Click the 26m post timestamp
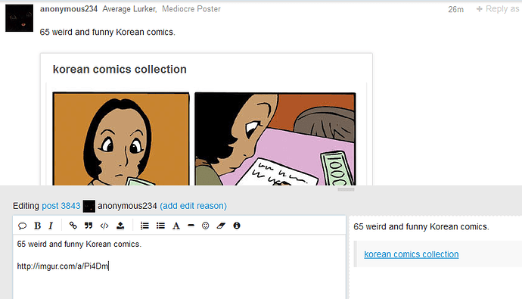522x299 pixels. (x=455, y=9)
